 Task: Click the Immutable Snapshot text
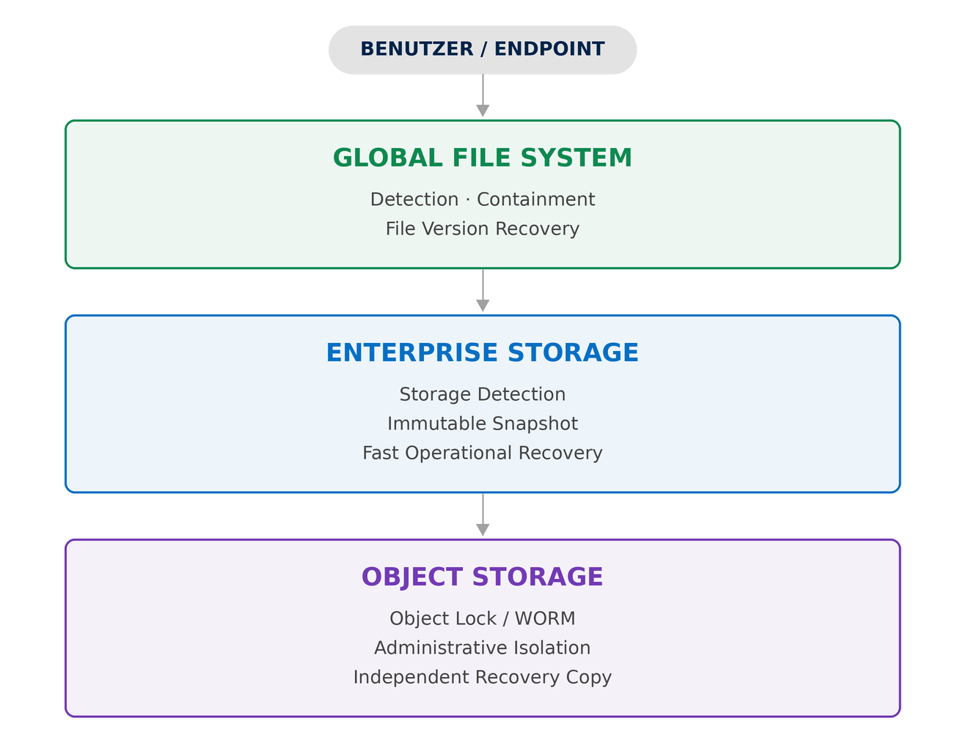point(483,424)
